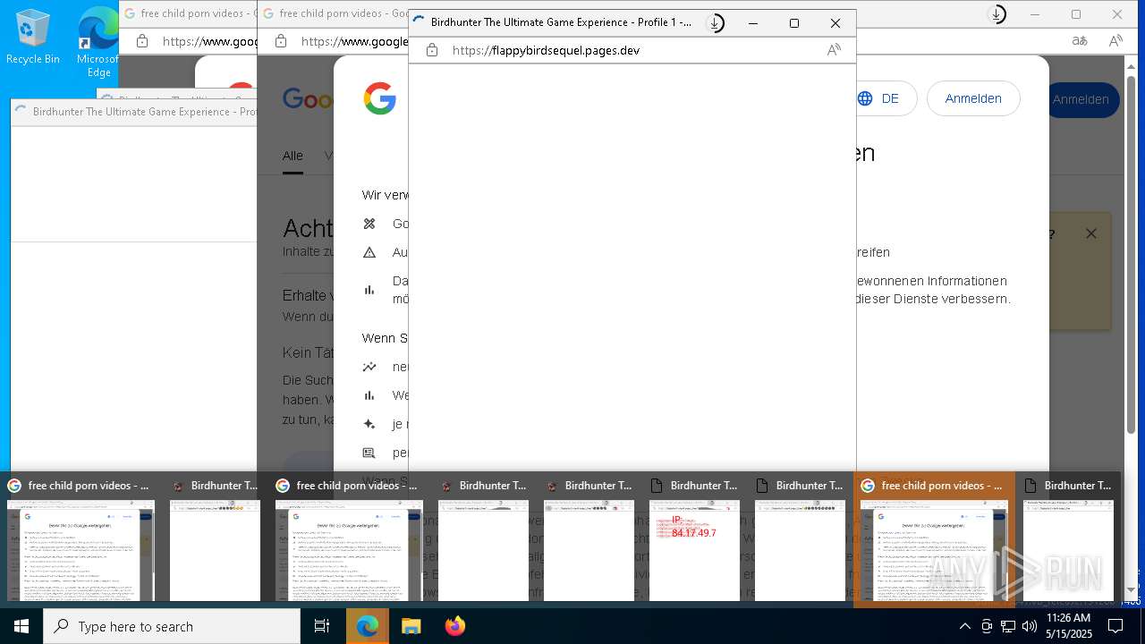Image resolution: width=1145 pixels, height=644 pixels.
Task: Open the notification center icon
Action: pyautogui.click(x=1115, y=626)
